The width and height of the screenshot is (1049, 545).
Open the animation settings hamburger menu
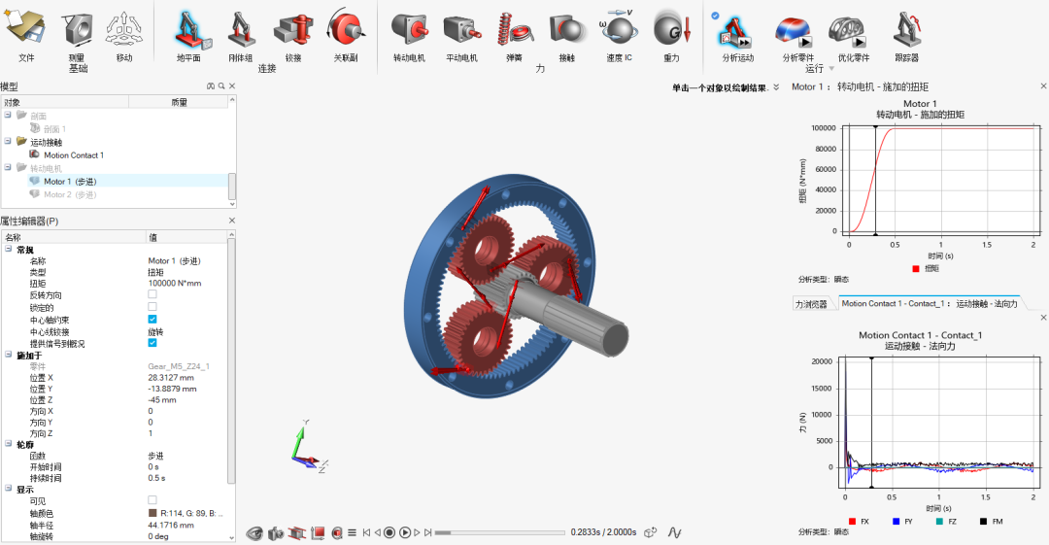(x=352, y=533)
